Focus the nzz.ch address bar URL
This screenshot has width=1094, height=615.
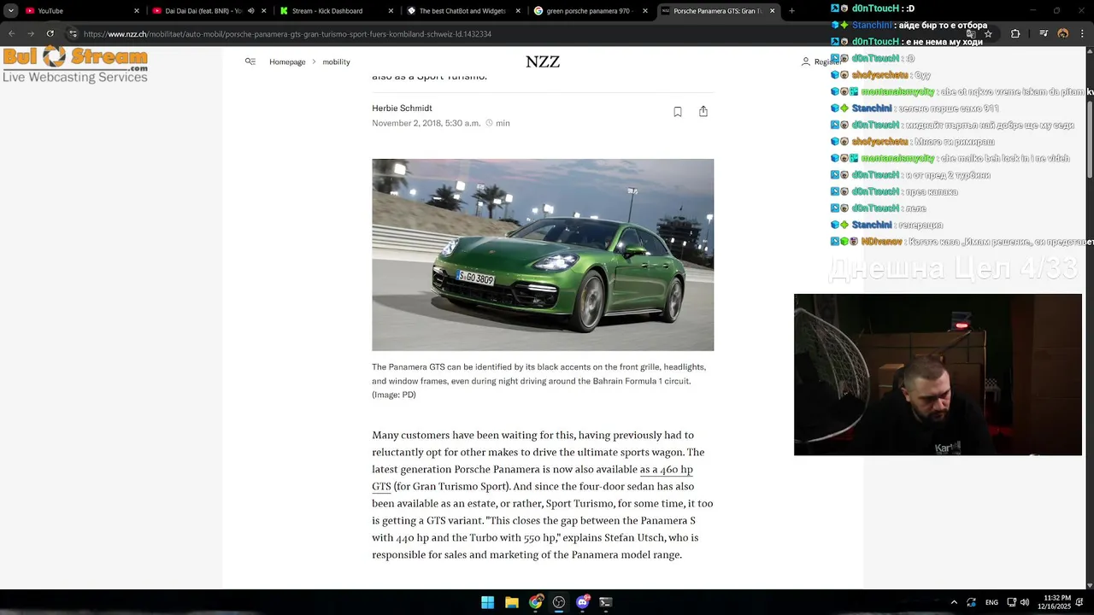(287, 34)
